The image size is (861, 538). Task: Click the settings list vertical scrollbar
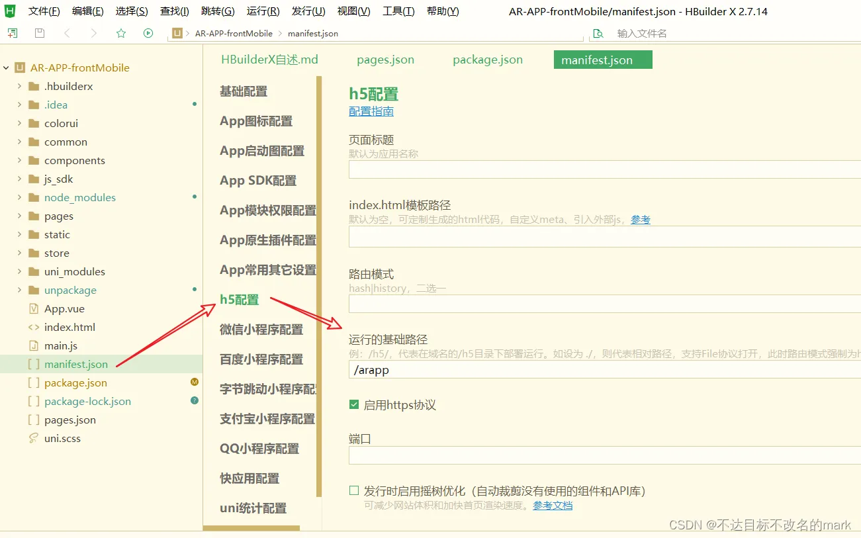tap(319, 286)
